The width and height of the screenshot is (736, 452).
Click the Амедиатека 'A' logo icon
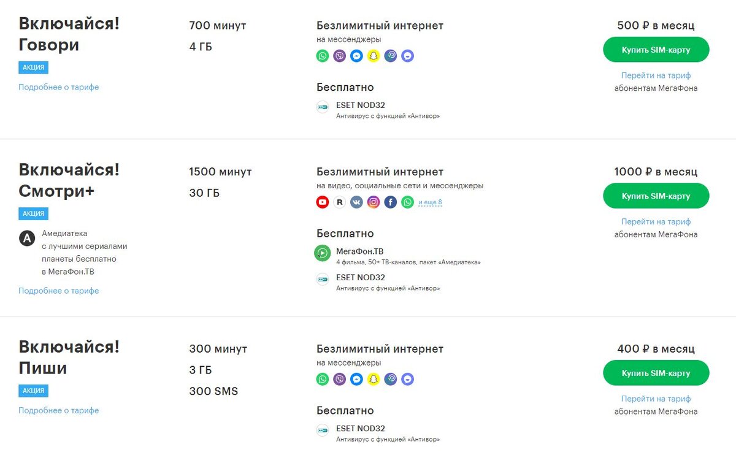26,239
